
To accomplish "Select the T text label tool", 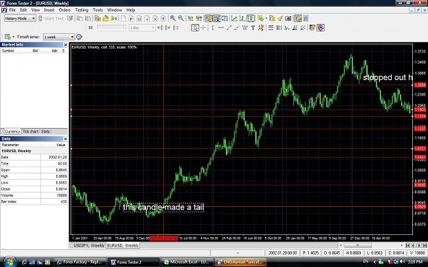I will pos(253,28).
